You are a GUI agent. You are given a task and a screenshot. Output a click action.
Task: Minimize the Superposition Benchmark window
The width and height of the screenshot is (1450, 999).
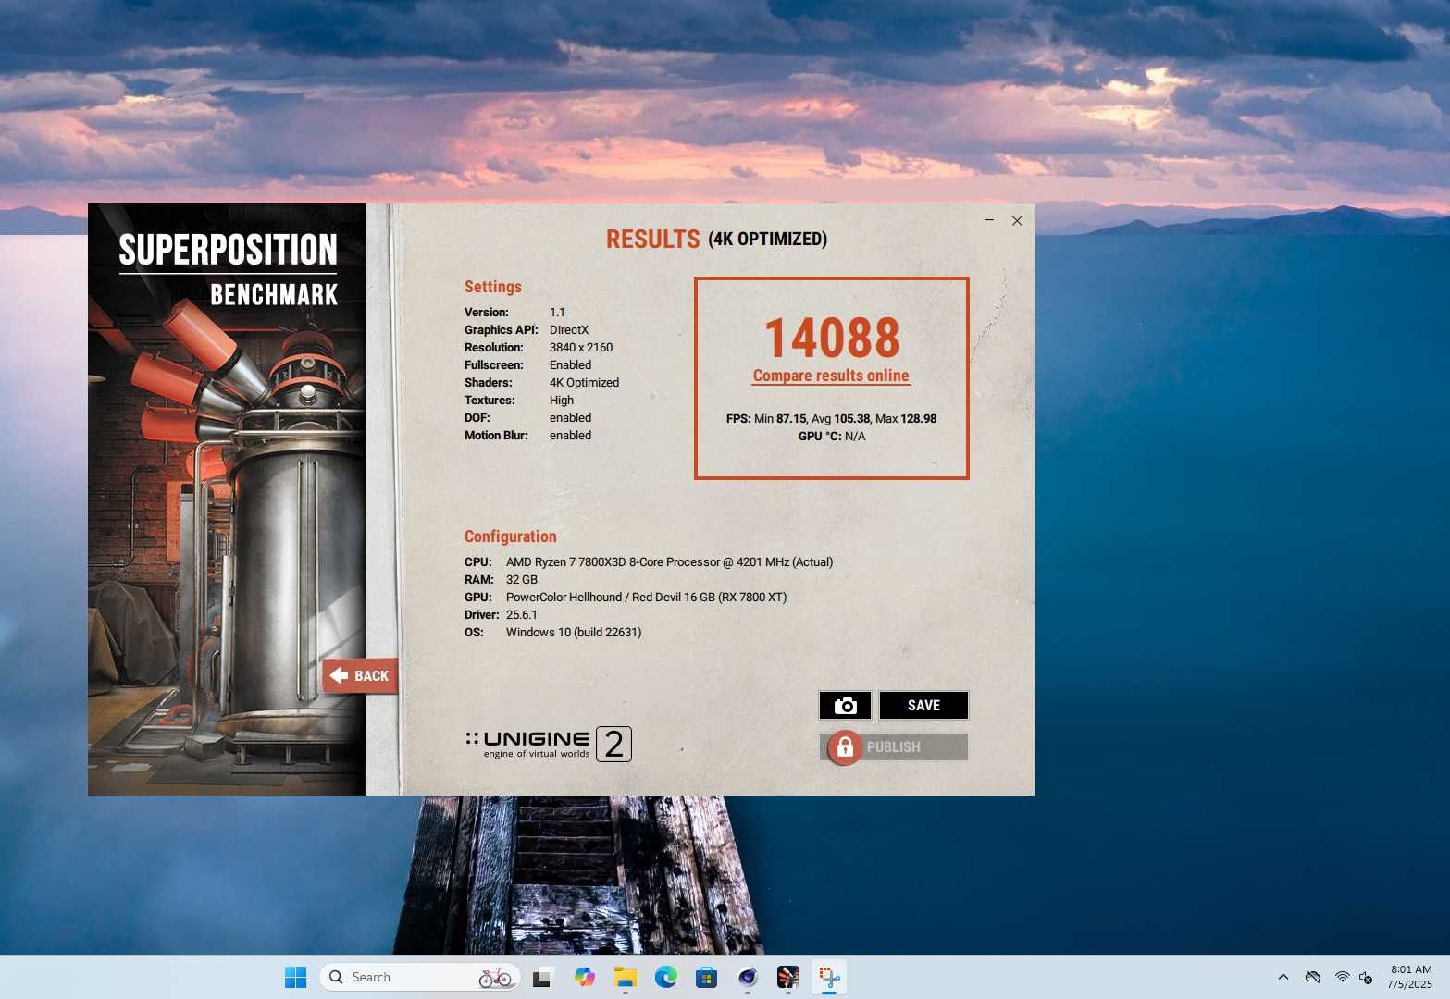click(989, 220)
